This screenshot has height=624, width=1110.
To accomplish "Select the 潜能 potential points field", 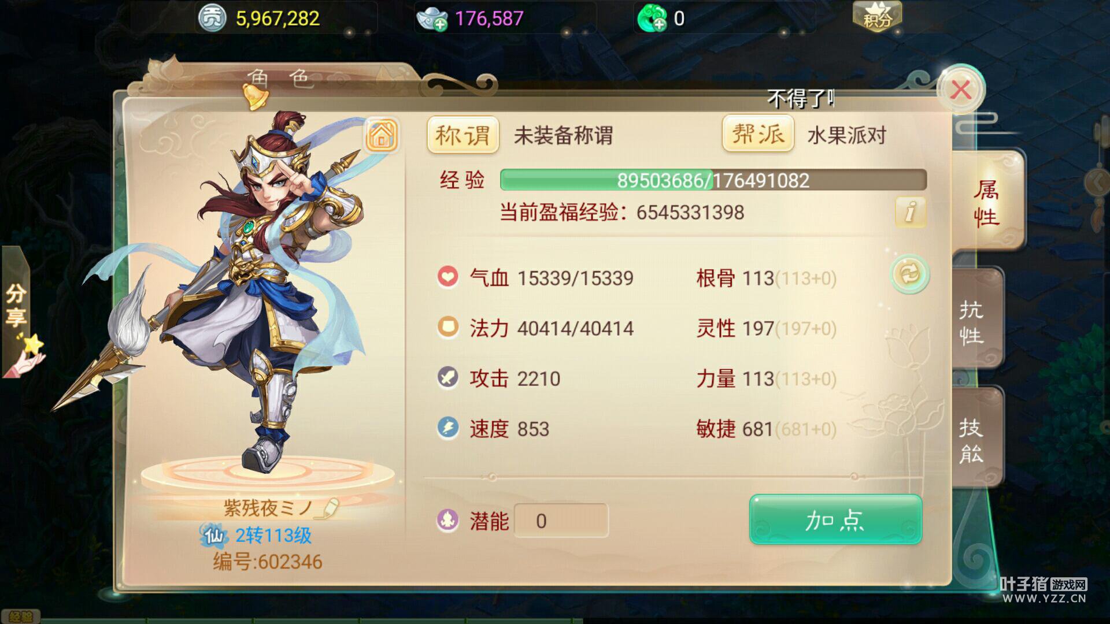I will pos(561,521).
